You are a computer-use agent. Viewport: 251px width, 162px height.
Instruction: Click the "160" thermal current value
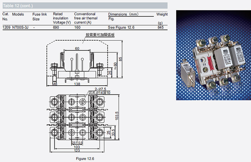[77, 27]
